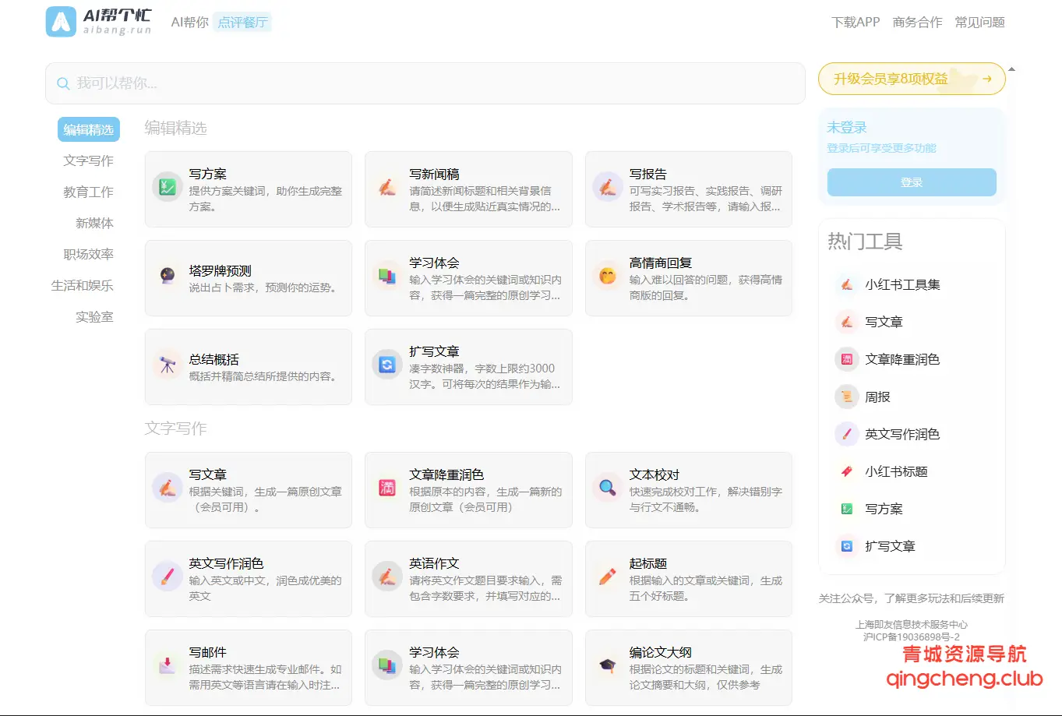This screenshot has width=1062, height=716.
Task: Select the 塔罗牌预测 crystal ball icon
Action: tap(167, 276)
